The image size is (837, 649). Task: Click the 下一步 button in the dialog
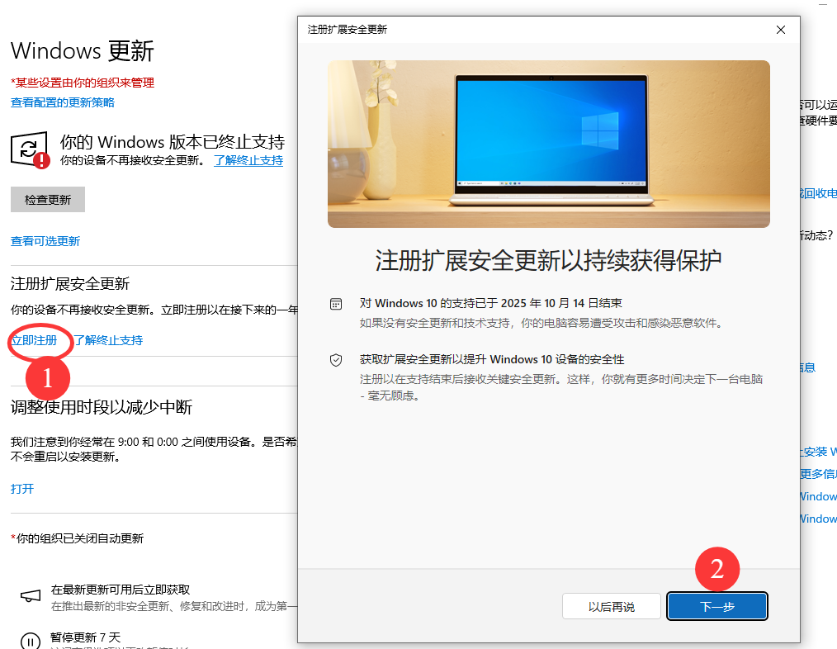[x=716, y=606]
